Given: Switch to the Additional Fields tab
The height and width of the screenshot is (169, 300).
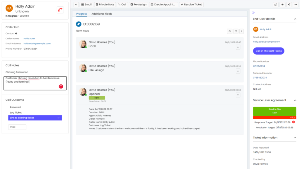Looking at the screenshot, I should pyautogui.click(x=102, y=14).
